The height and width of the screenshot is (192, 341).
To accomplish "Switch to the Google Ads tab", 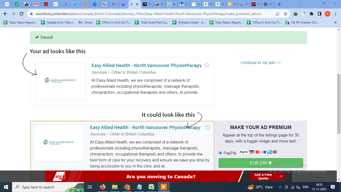I will point(65,4).
